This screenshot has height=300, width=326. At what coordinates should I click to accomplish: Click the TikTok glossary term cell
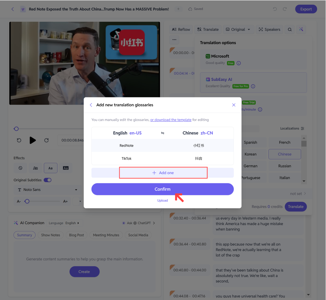pyautogui.click(x=126, y=159)
